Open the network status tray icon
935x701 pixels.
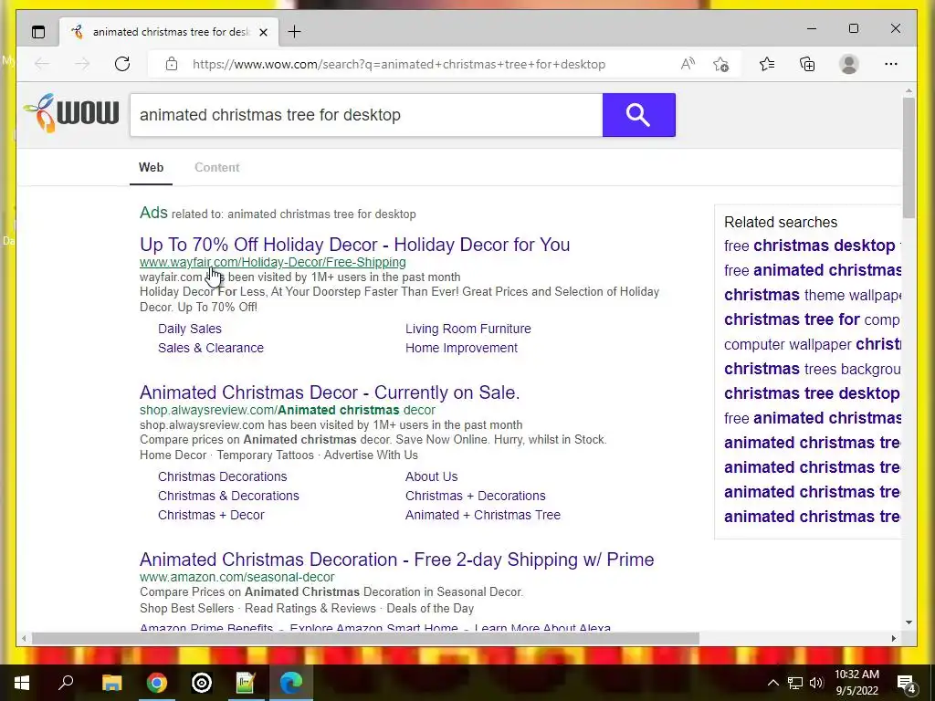pos(795,683)
